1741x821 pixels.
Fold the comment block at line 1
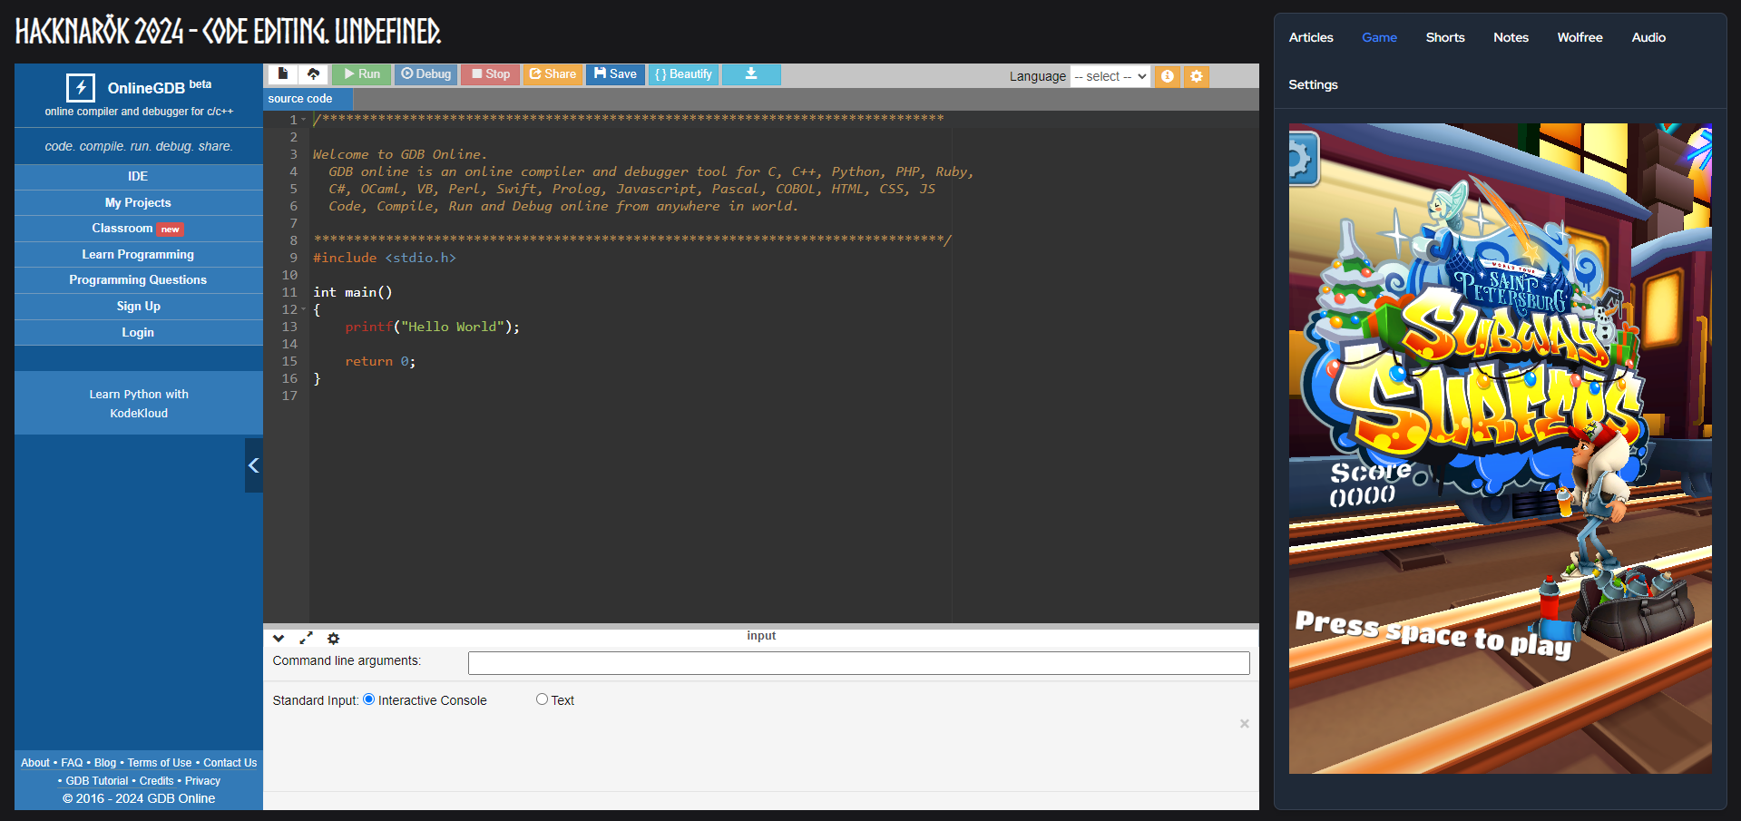304,120
